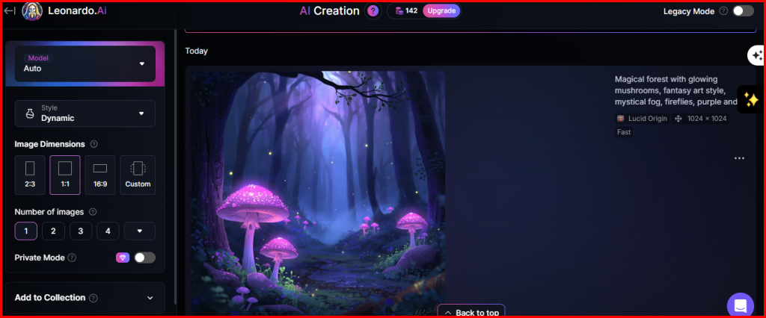766x318 pixels.
Task: Click the Private Mode info icon
Action: pos(72,258)
